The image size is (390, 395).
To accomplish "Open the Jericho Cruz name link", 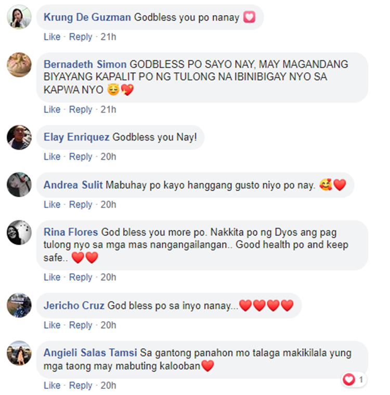I will 74,305.
